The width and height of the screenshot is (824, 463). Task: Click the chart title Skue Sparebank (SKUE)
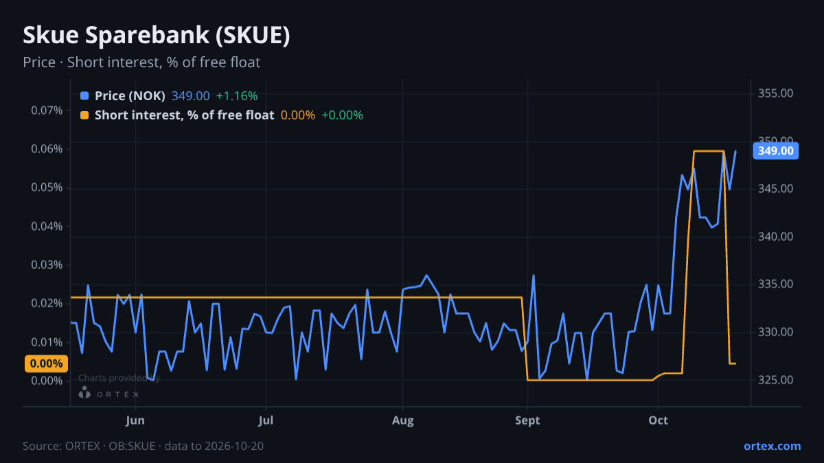point(157,36)
